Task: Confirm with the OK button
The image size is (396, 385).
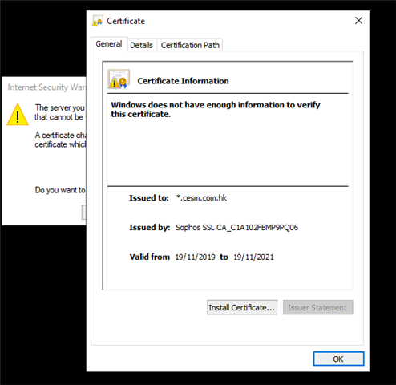Action: (x=338, y=359)
